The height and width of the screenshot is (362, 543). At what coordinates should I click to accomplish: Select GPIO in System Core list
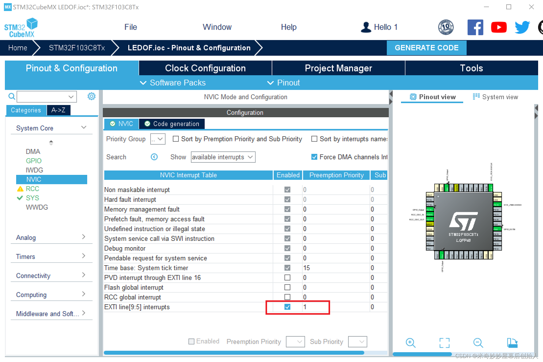point(34,161)
